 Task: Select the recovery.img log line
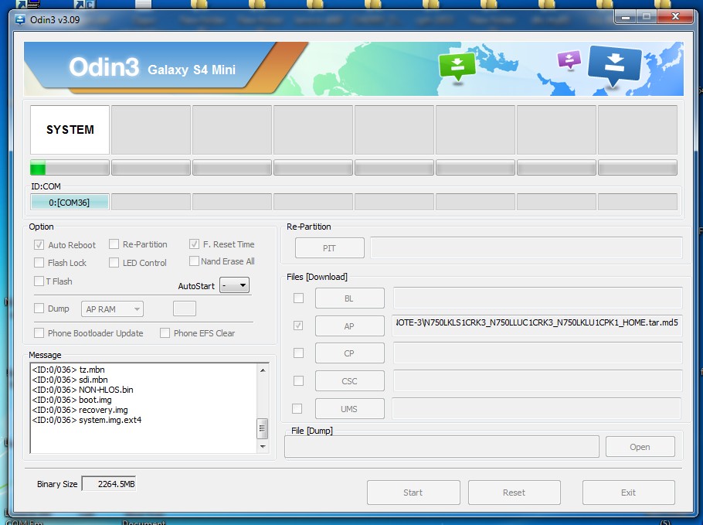[x=80, y=410]
